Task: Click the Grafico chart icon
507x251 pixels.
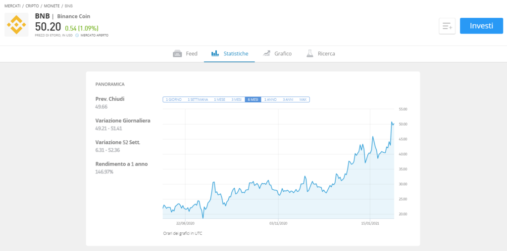Action: pyautogui.click(x=266, y=53)
